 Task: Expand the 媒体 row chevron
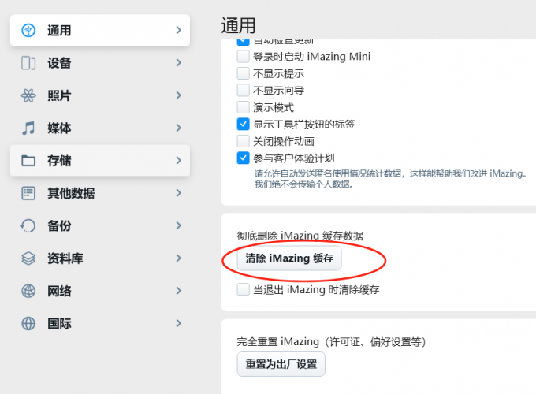(178, 128)
